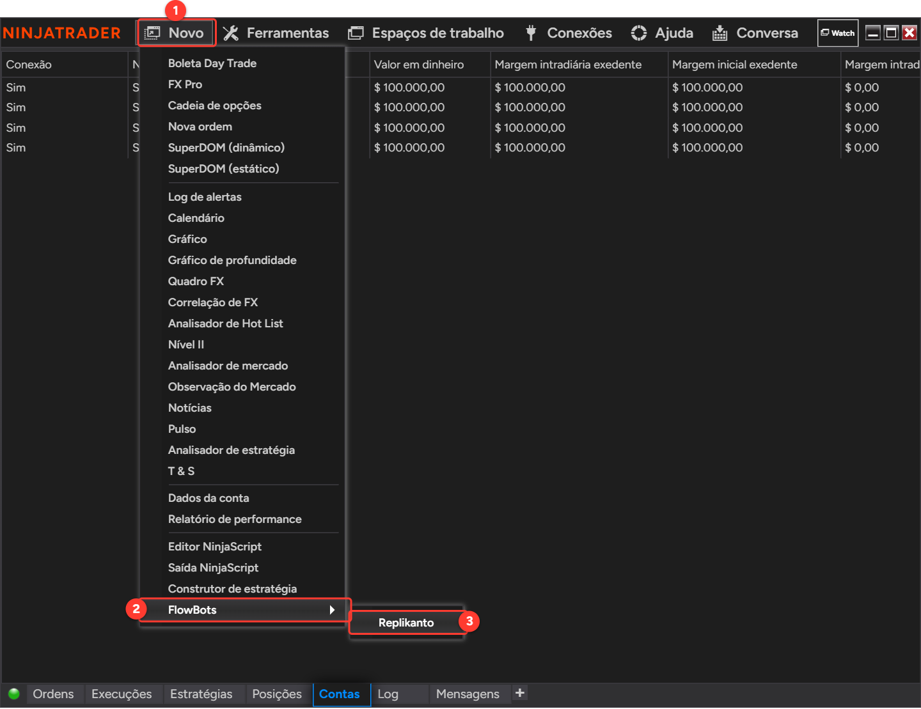The image size is (921, 709).
Task: Click the Novo window icon
Action: pos(152,33)
